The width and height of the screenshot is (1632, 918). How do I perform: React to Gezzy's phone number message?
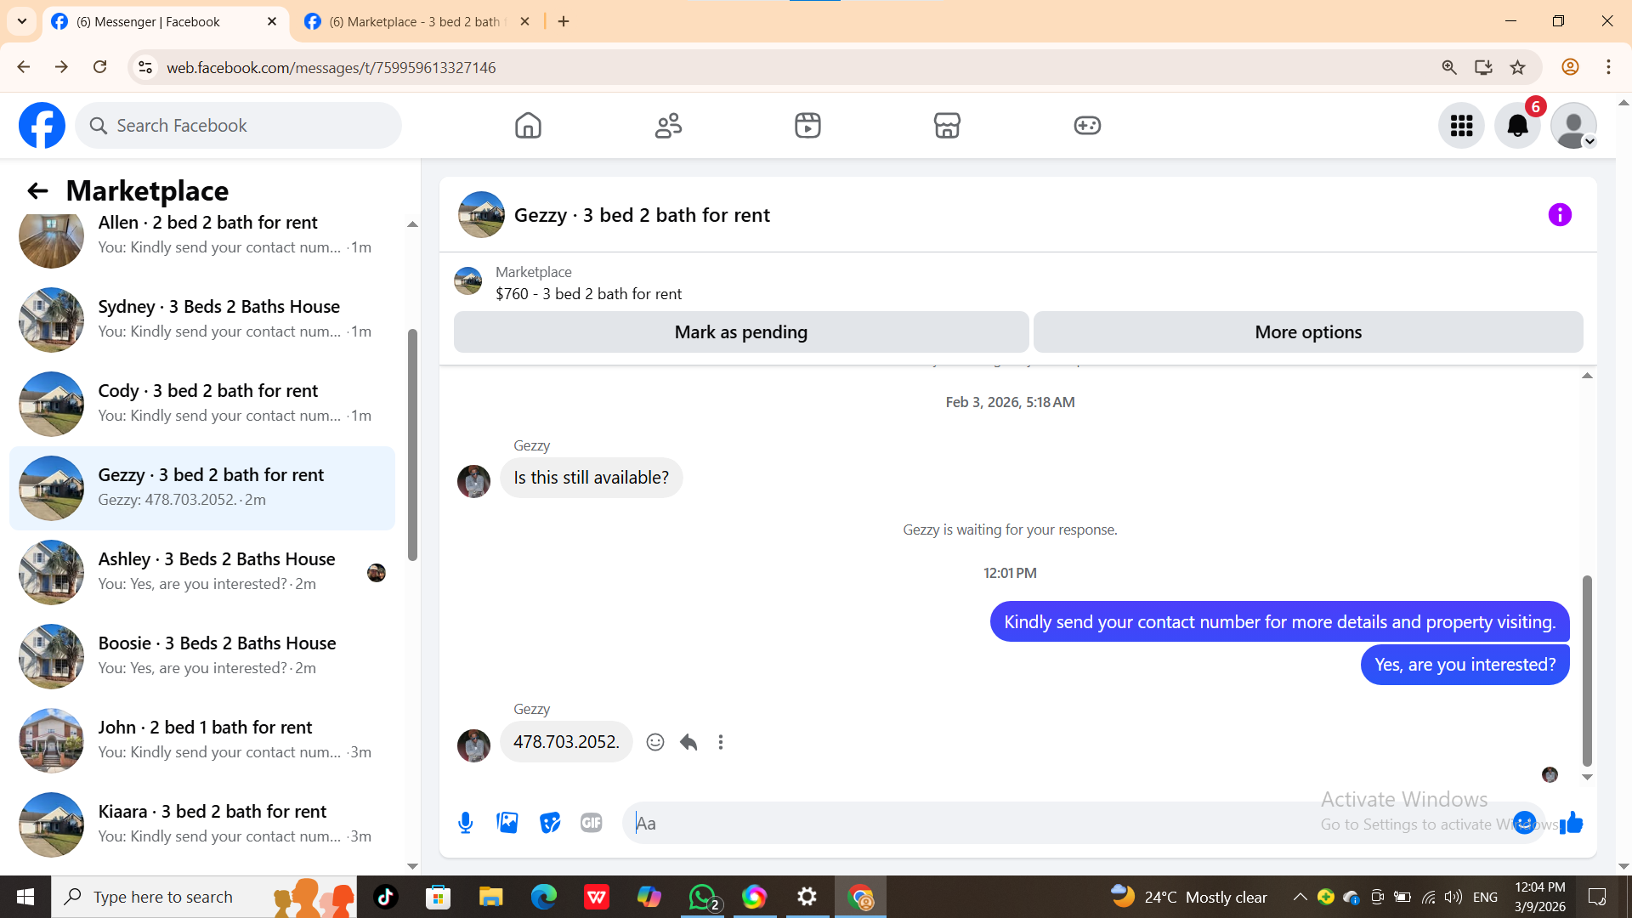click(655, 742)
